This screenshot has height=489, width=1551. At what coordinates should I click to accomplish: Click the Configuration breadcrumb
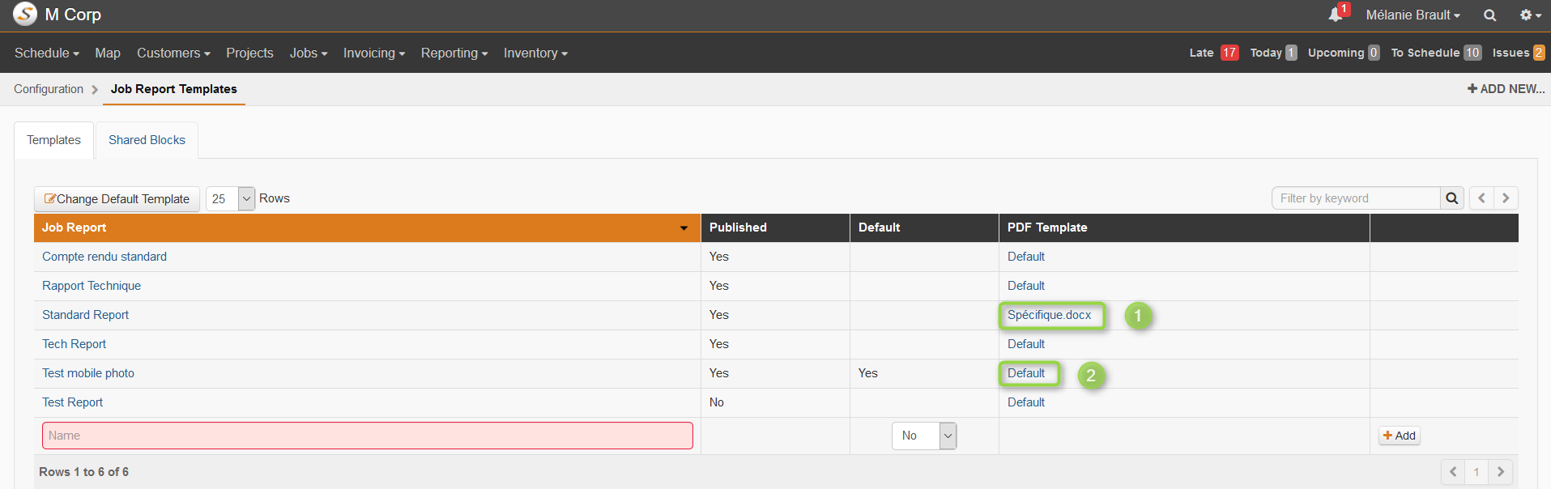tap(49, 89)
